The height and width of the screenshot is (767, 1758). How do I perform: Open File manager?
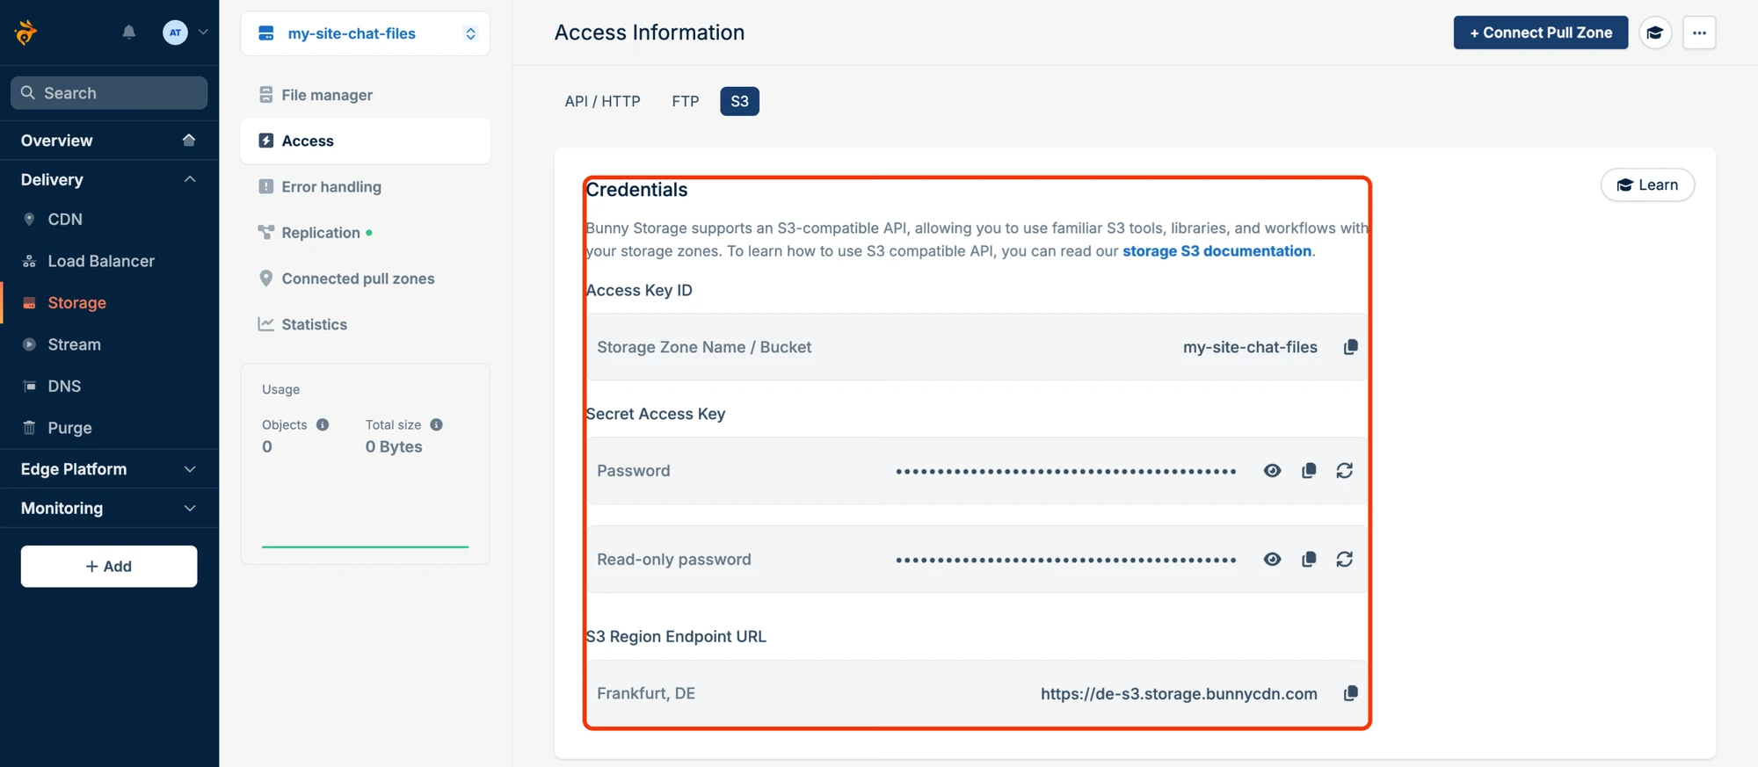click(365, 95)
